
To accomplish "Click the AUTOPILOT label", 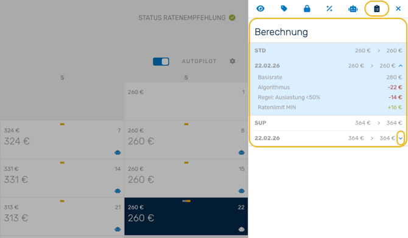I will point(199,61).
